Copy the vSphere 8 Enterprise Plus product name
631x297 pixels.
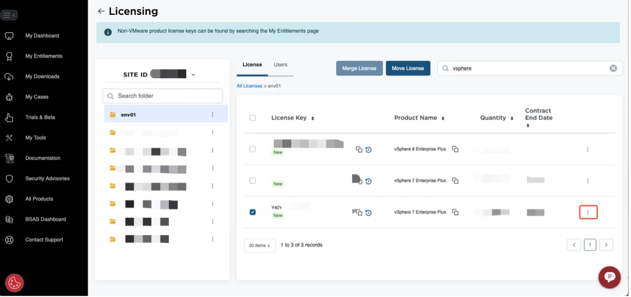click(x=455, y=150)
